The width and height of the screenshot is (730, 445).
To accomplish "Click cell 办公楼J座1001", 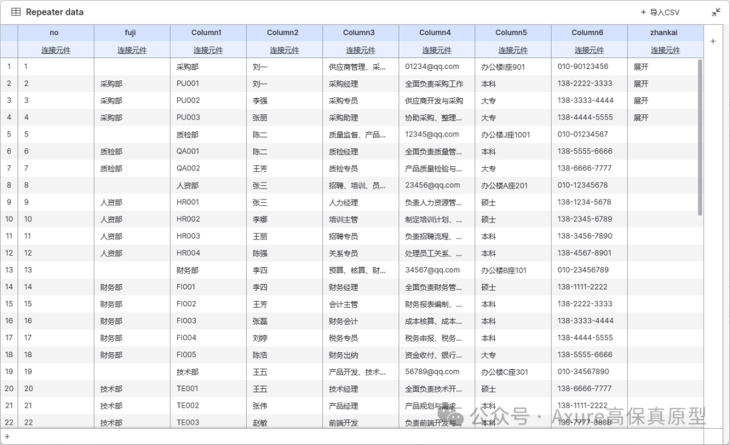I will coord(513,134).
